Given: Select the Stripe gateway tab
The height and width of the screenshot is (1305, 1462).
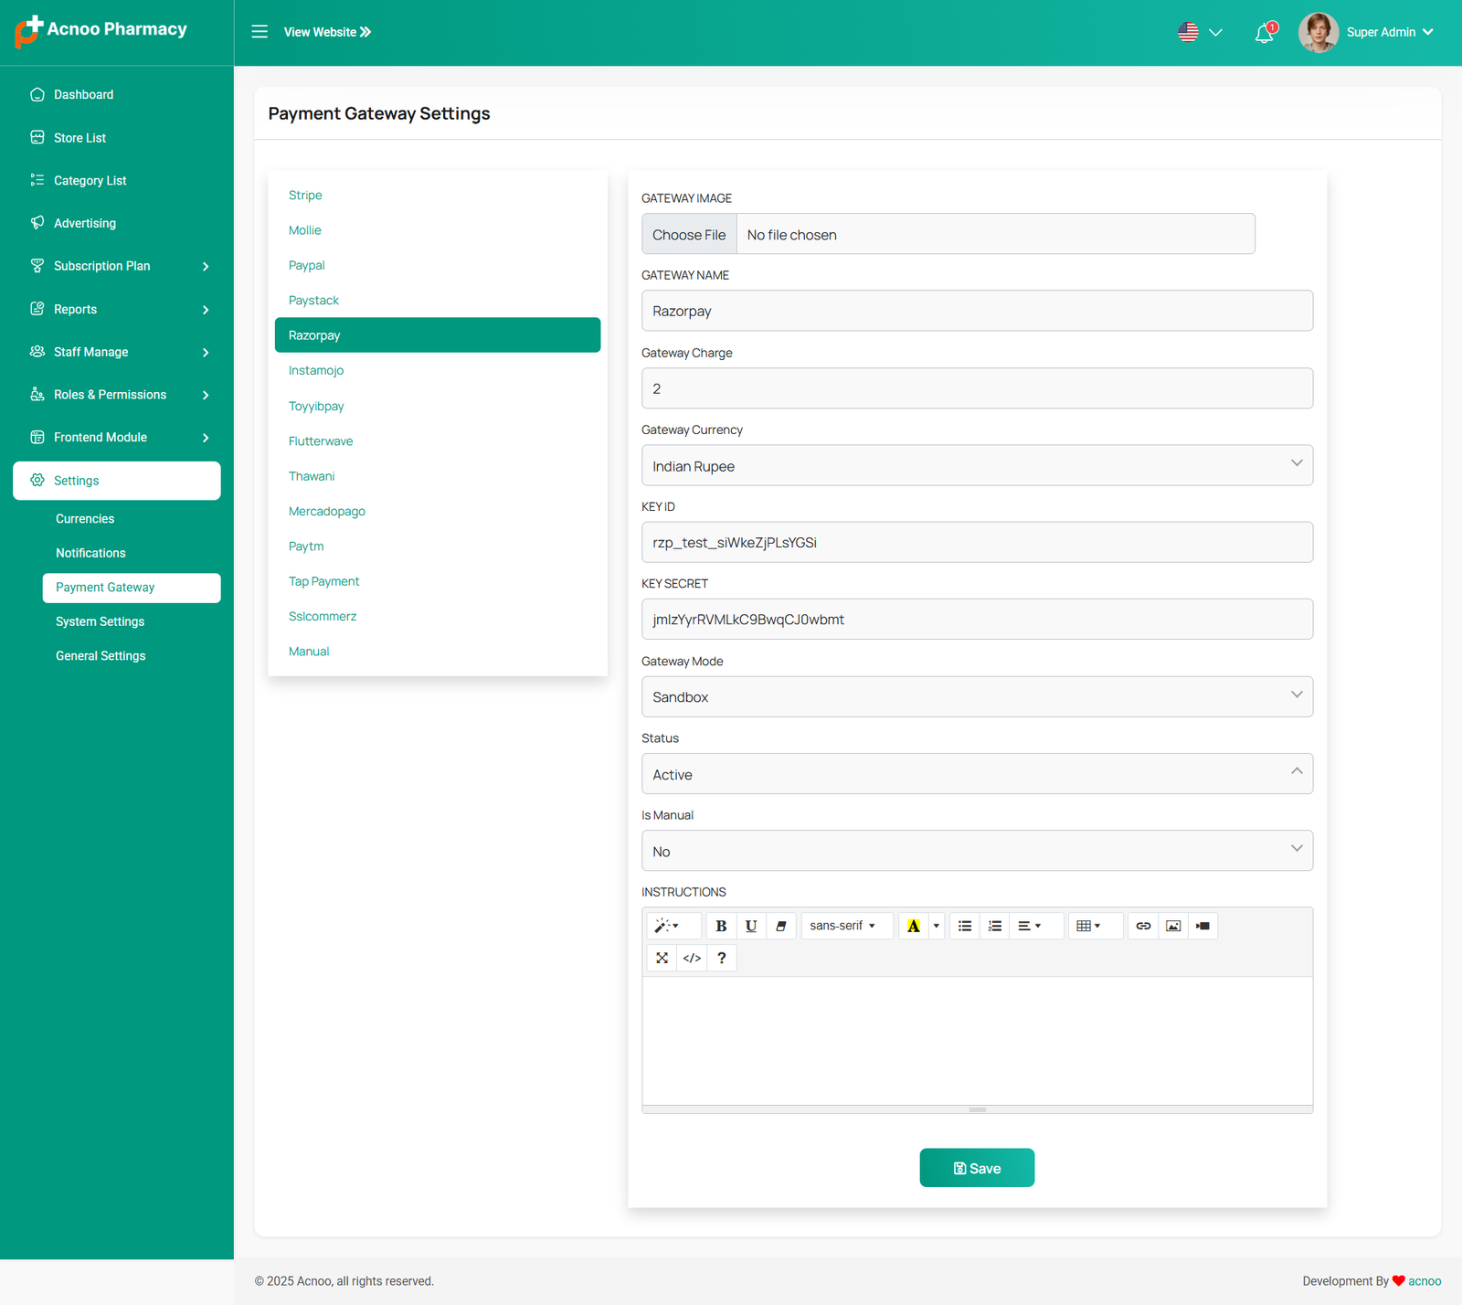Looking at the screenshot, I should (305, 196).
